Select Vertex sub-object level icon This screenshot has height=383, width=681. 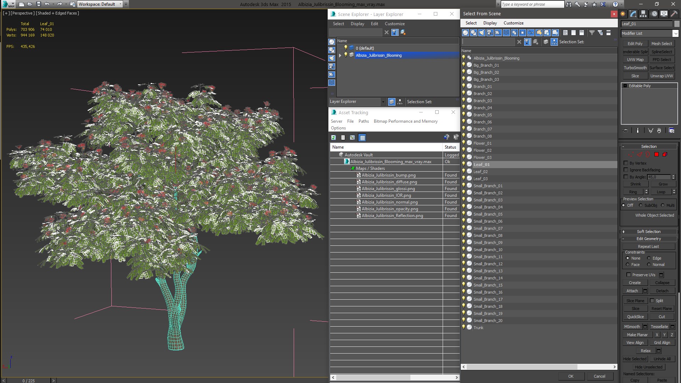(x=631, y=154)
